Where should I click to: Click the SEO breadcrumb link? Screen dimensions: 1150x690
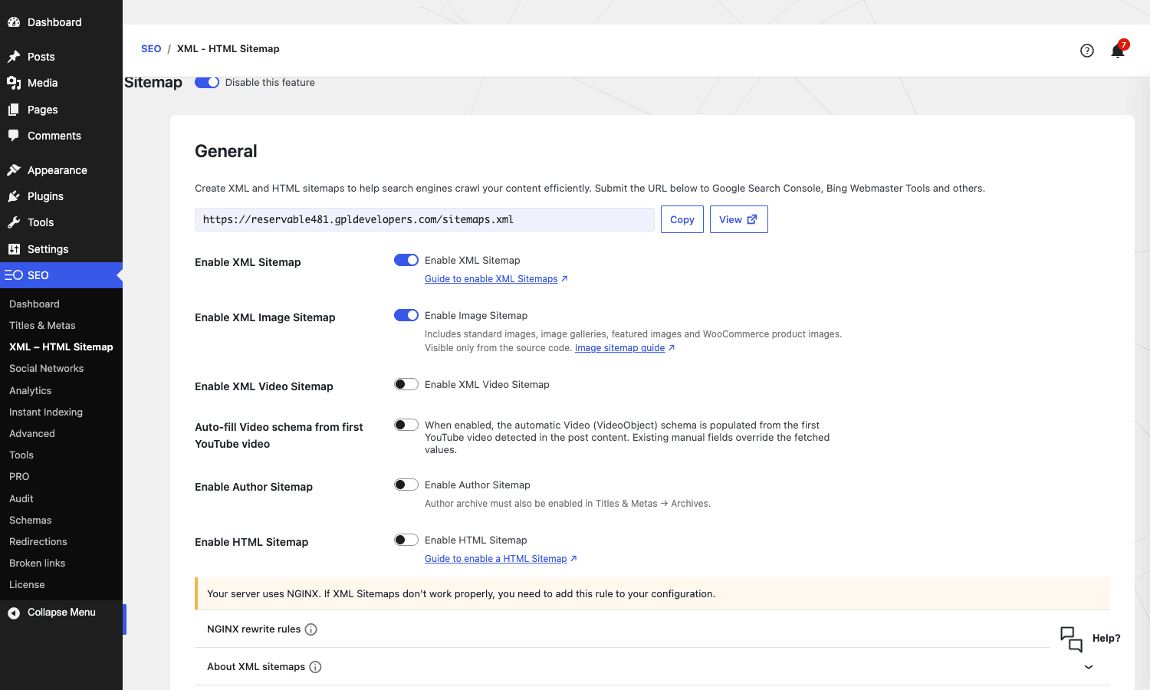(151, 48)
